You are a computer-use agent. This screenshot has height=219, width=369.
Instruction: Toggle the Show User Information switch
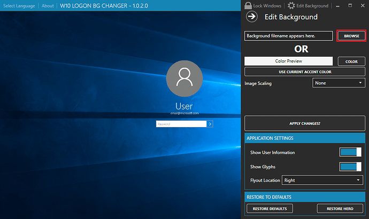pos(351,152)
